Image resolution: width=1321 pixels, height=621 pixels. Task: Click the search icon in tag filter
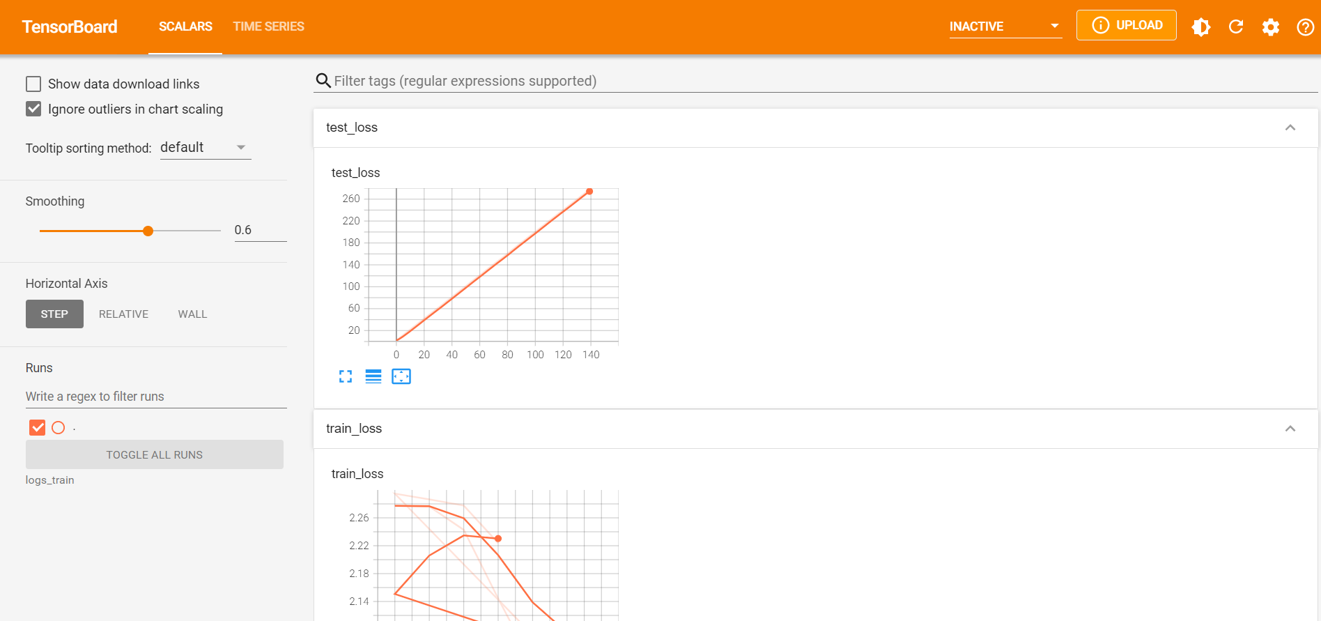[323, 81]
